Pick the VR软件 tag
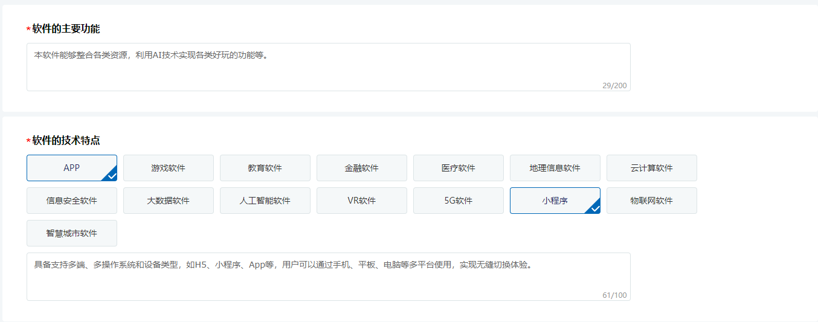818x322 pixels. pyautogui.click(x=361, y=201)
